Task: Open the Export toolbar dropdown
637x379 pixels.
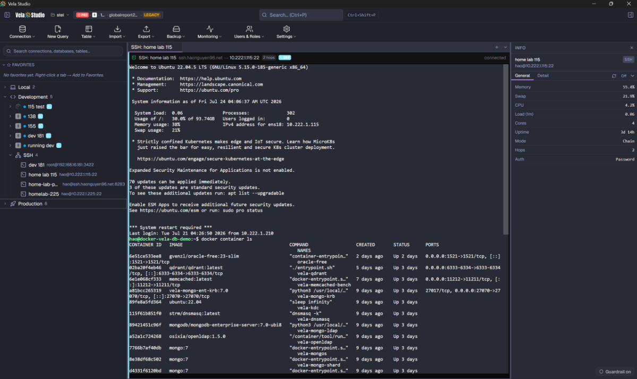Action: click(x=146, y=32)
